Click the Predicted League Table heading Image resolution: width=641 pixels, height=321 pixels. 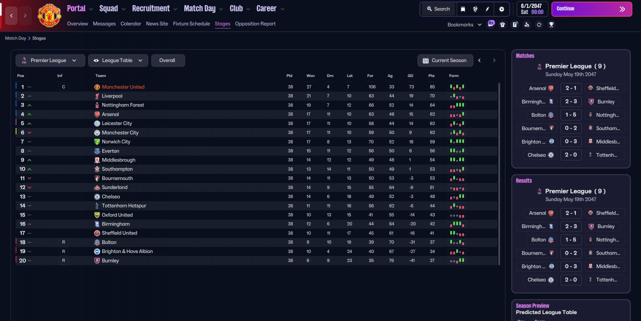(x=546, y=312)
